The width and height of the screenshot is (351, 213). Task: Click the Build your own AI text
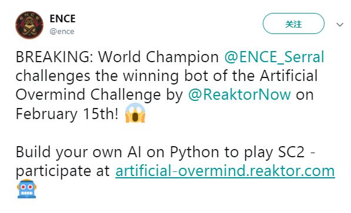79,153
